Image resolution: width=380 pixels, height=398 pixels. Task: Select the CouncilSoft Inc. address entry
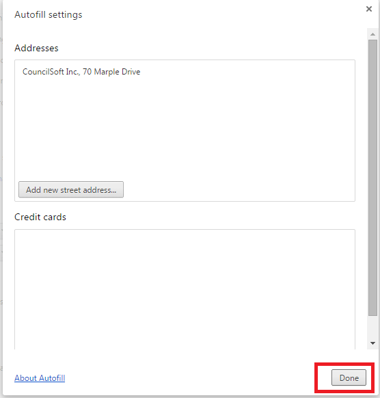click(x=185, y=72)
